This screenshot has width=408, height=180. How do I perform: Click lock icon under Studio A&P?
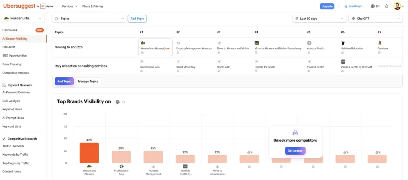(218, 71)
